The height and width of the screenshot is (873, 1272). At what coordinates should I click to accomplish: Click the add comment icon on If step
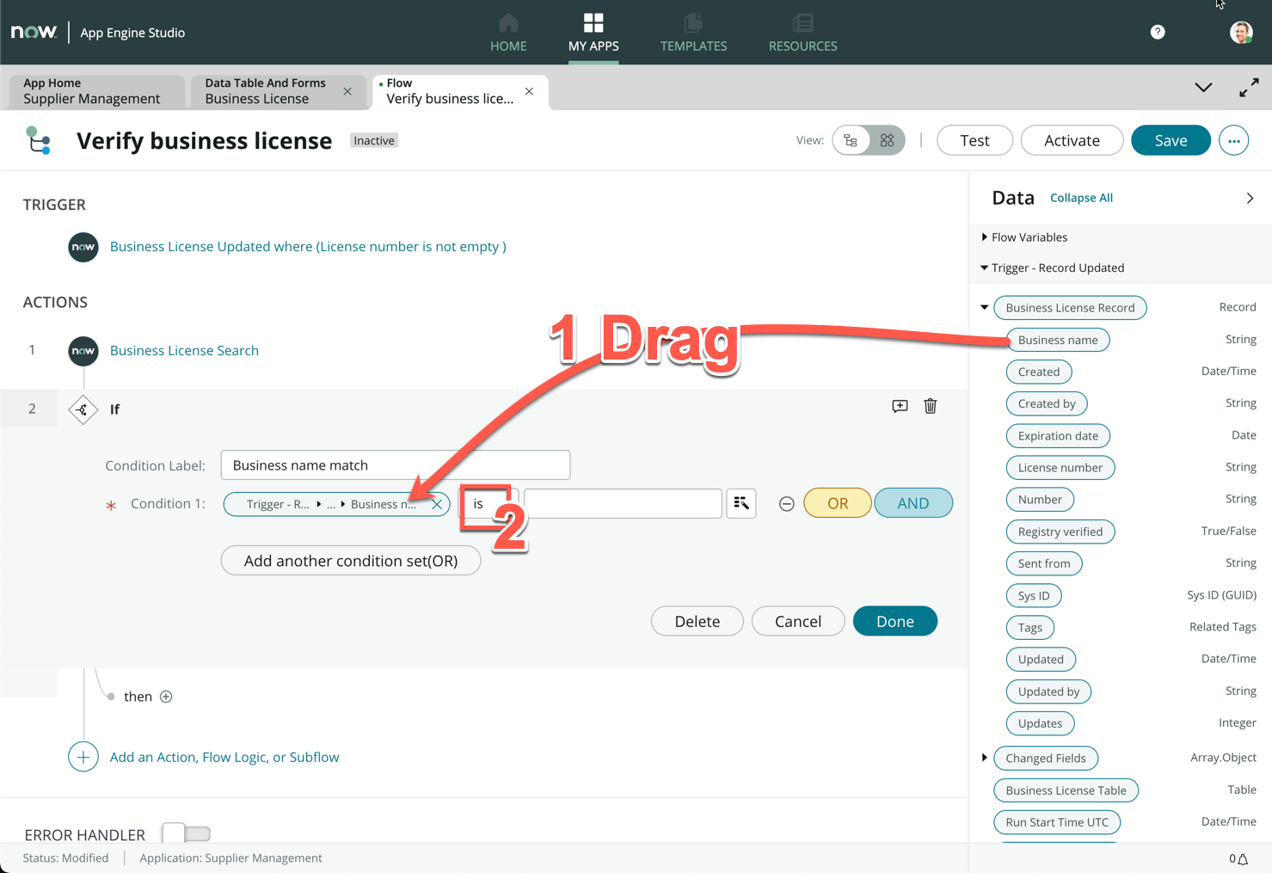[x=900, y=406]
